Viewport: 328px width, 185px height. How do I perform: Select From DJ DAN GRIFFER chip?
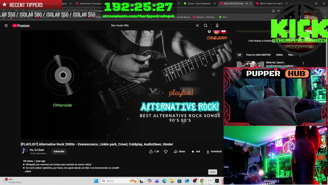click(258, 55)
